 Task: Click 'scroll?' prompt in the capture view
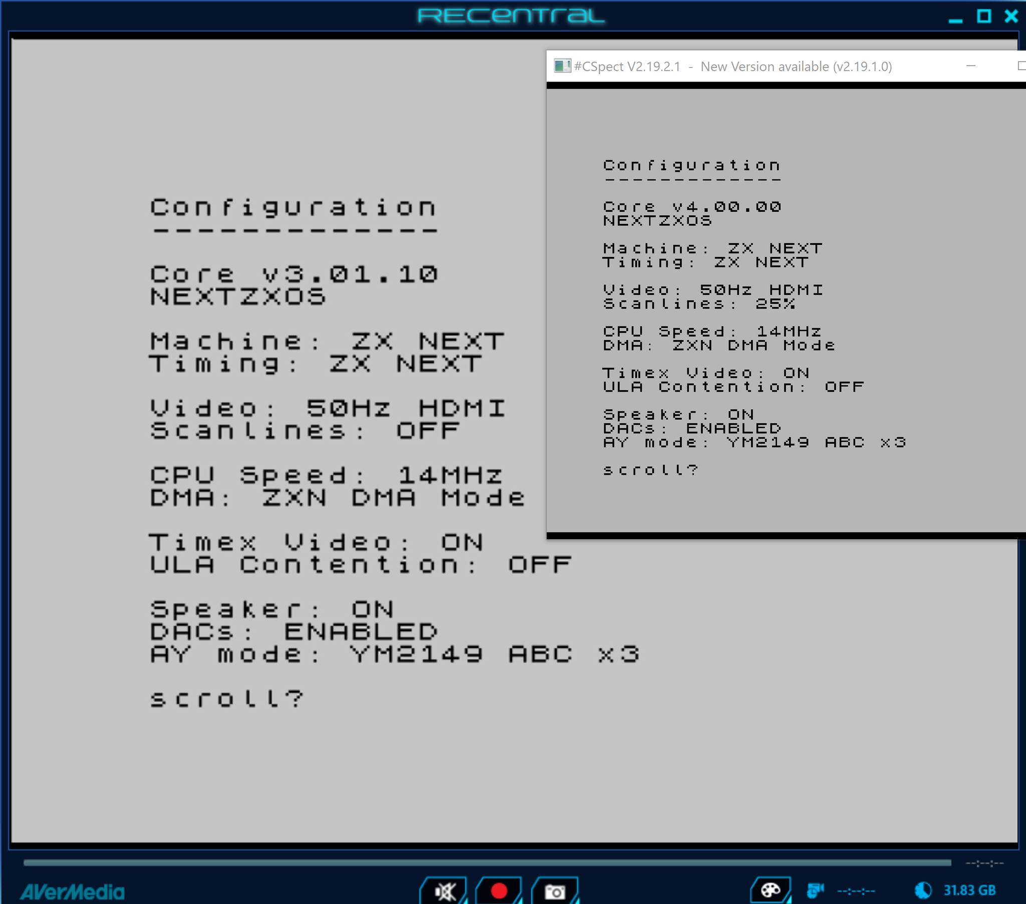pos(227,698)
